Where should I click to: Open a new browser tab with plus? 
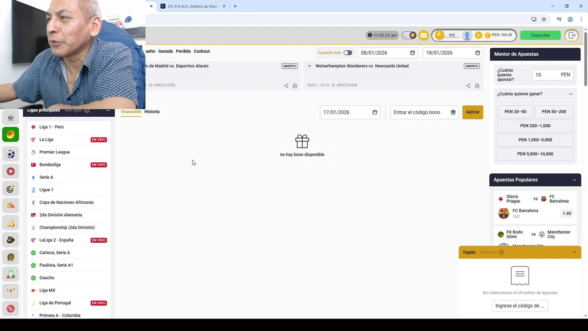235,6
